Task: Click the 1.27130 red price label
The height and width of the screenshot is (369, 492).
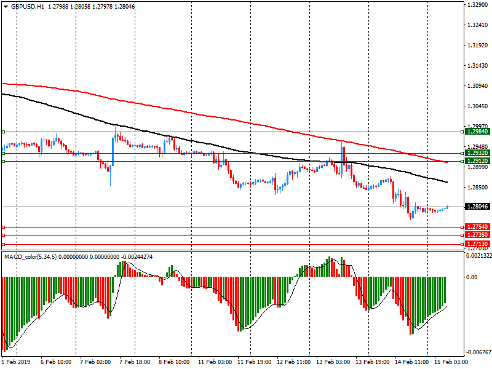Action: (477, 244)
